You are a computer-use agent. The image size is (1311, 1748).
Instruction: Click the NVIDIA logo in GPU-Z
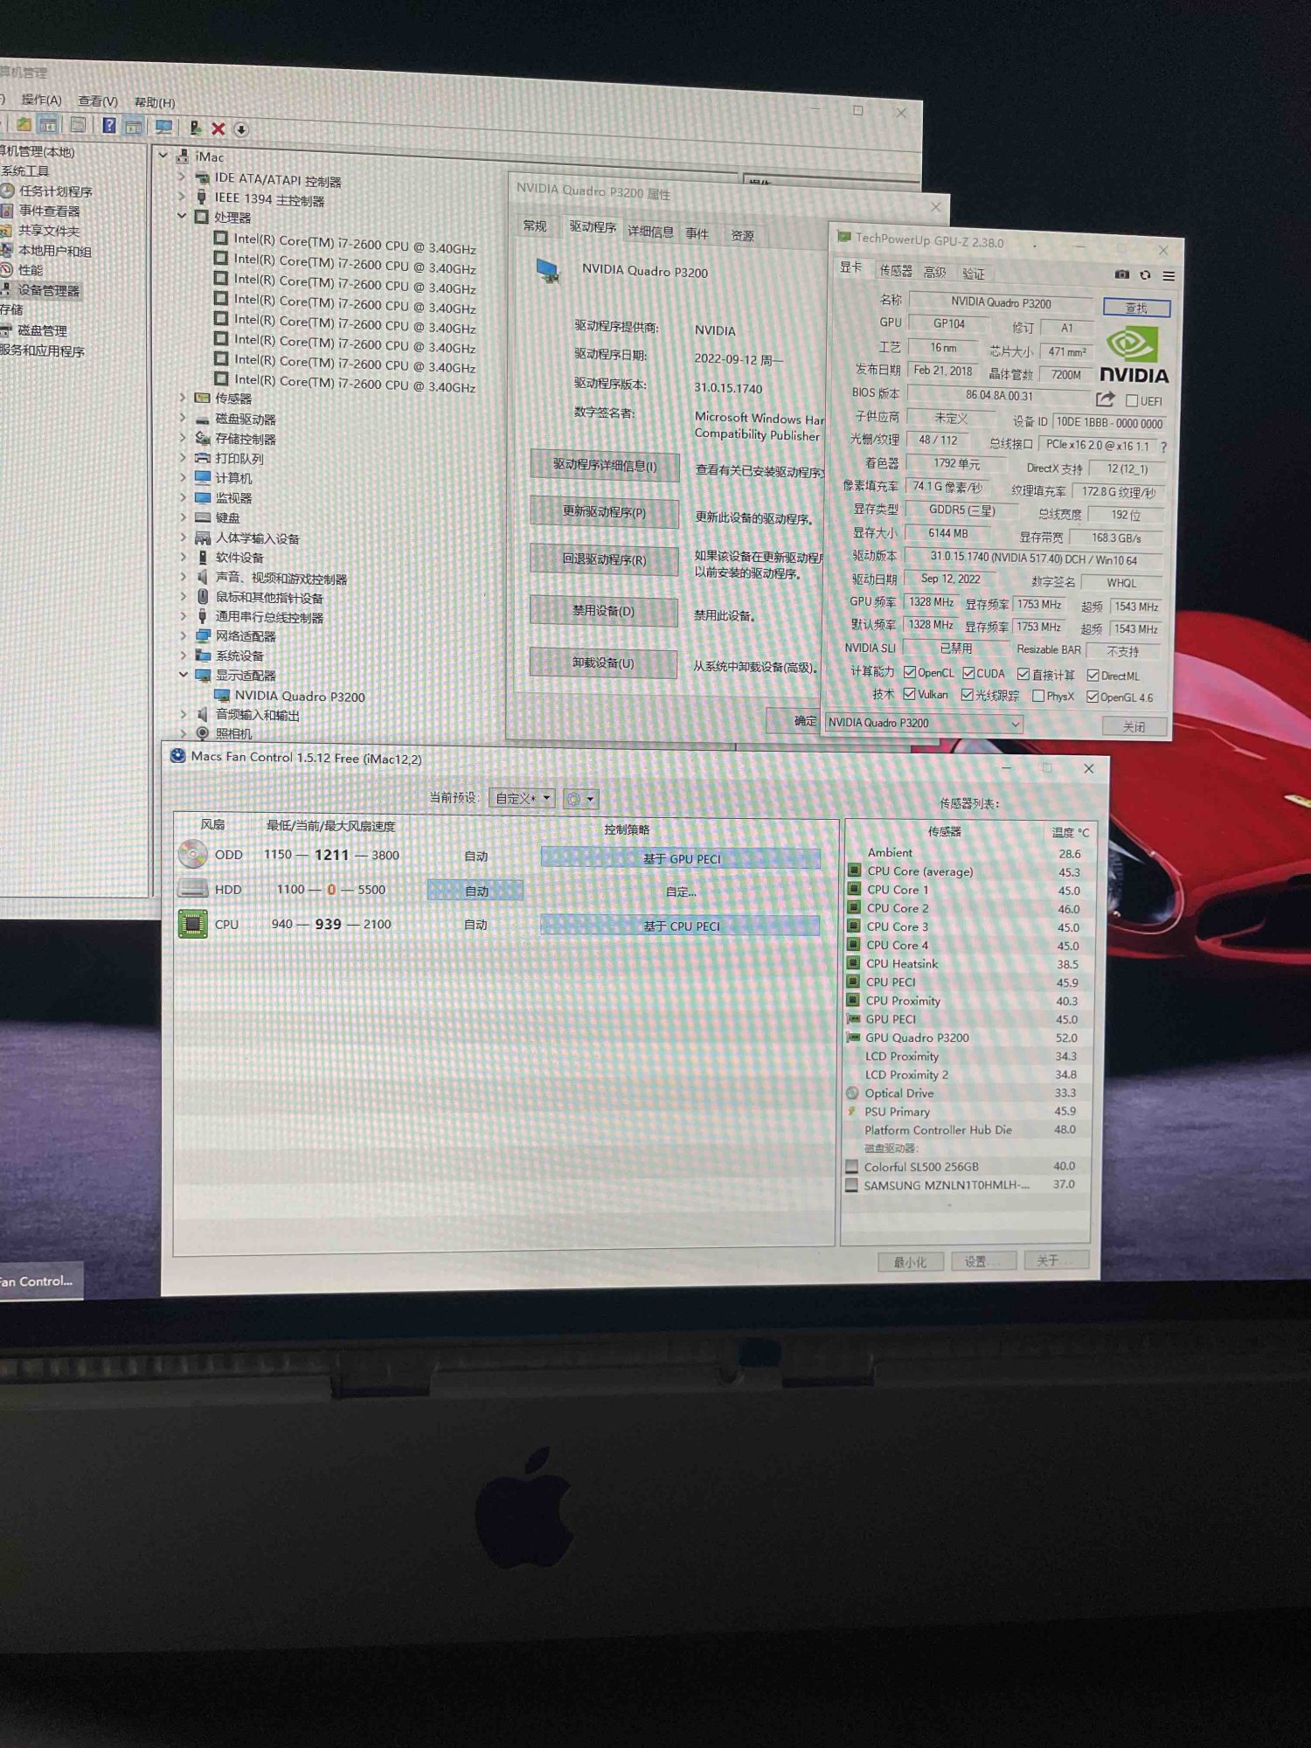1133,354
